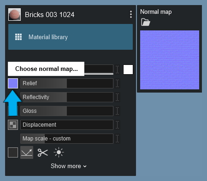The width and height of the screenshot is (207, 181).
Task: Click text cursor icon beside Reflectivity
Action: pos(117,97)
